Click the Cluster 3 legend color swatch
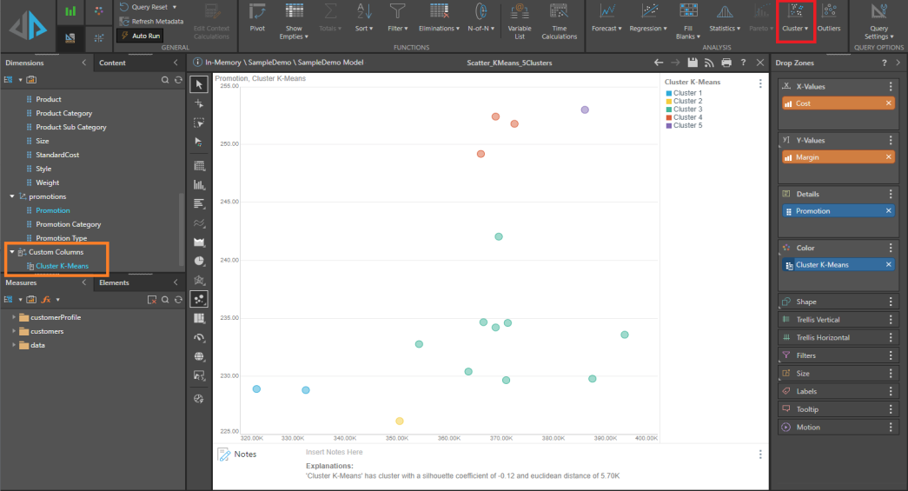Viewport: 908px width, 491px height. 668,109
